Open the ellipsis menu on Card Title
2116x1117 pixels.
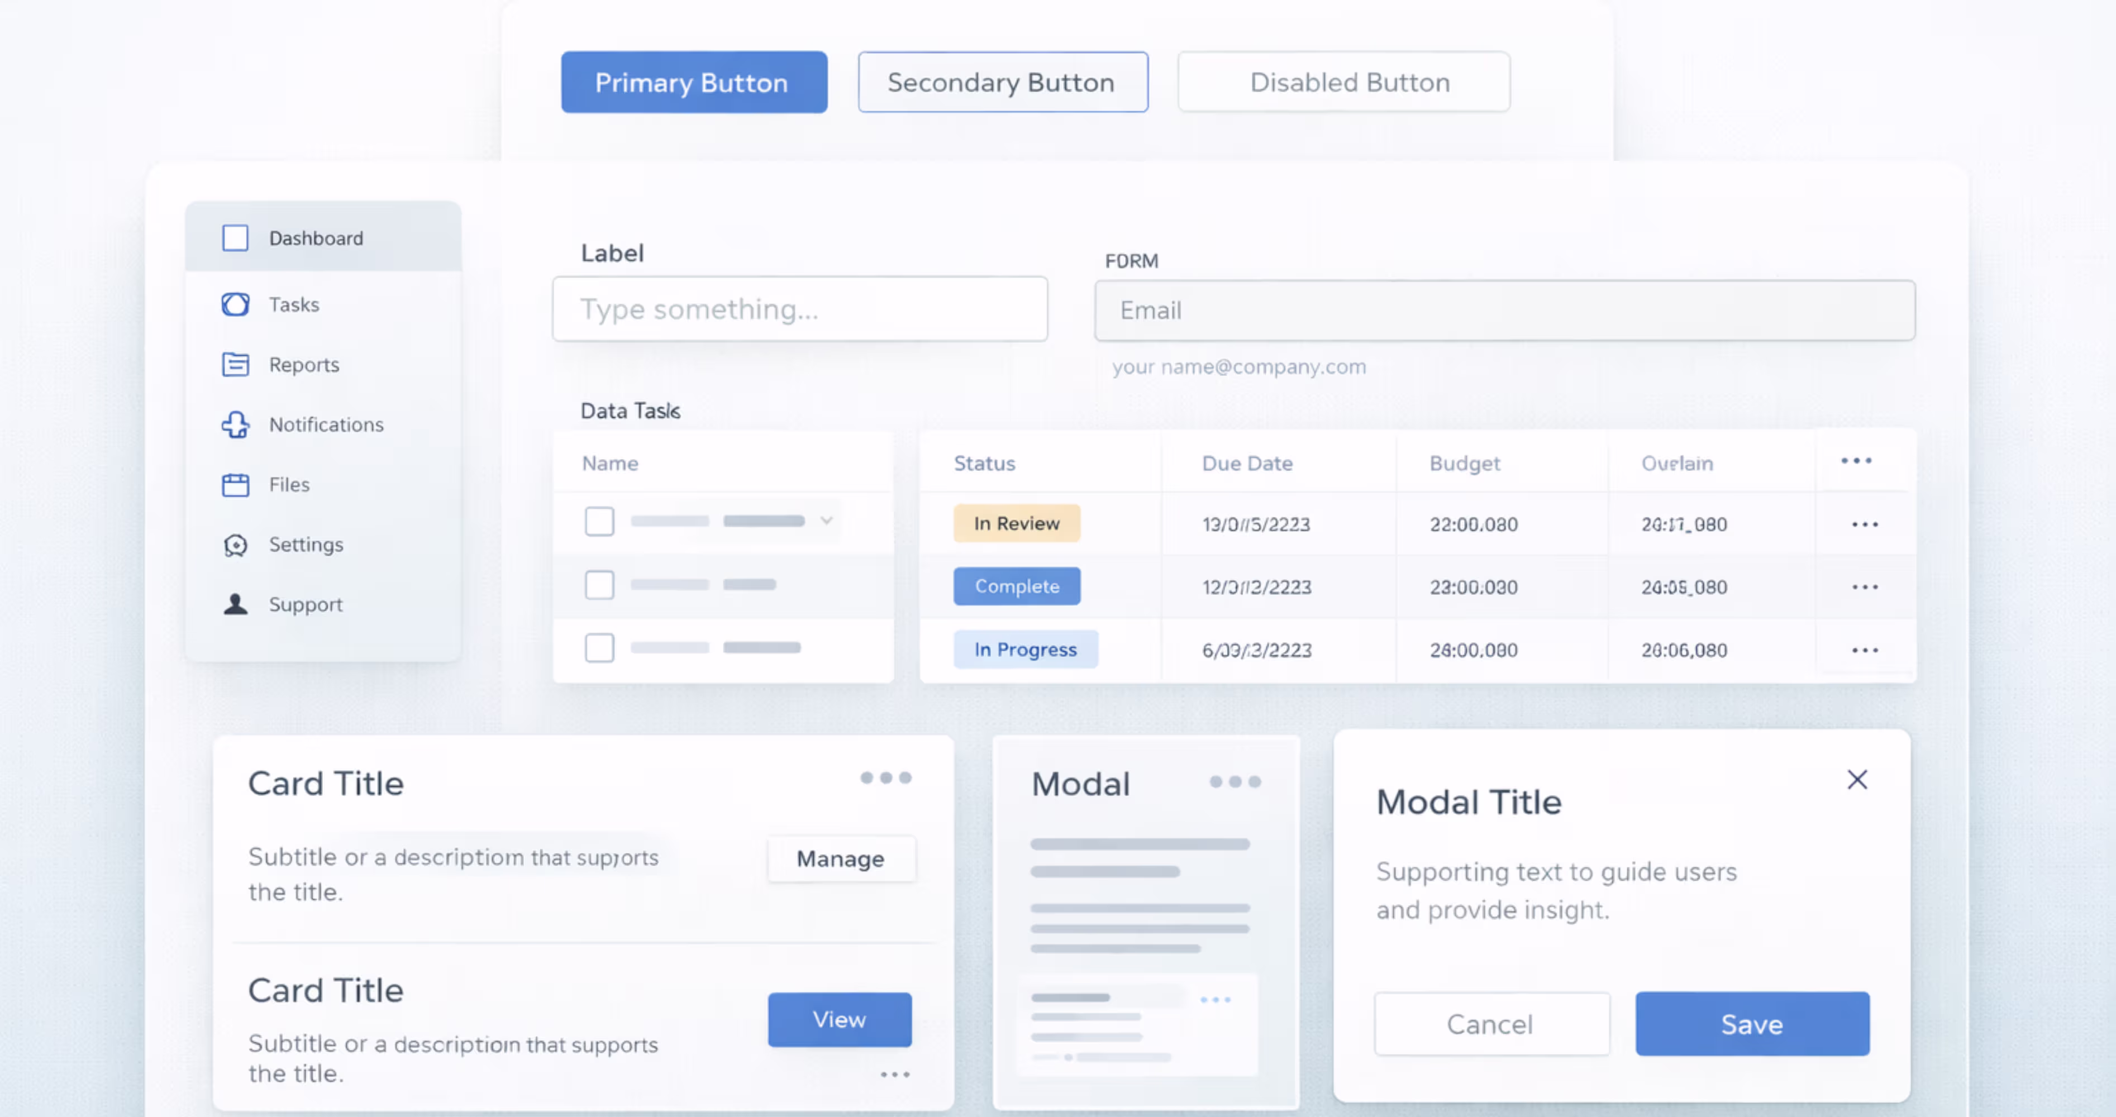[885, 778]
